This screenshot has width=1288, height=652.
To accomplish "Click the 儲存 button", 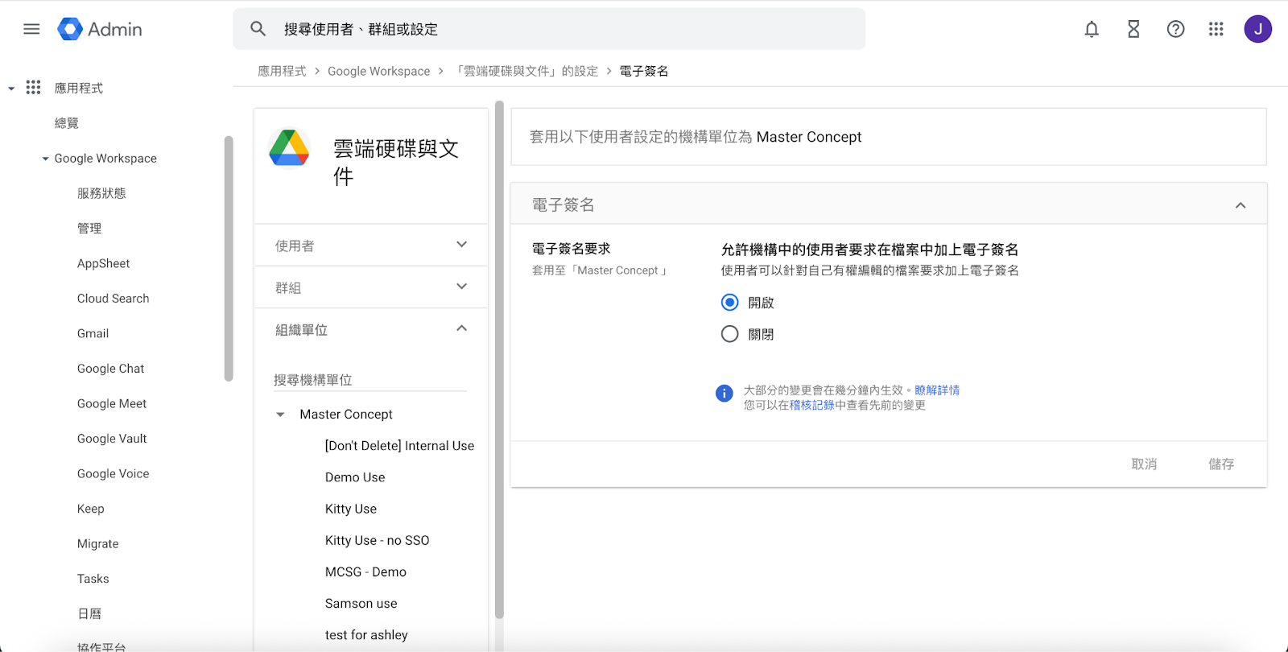I will click(1221, 464).
